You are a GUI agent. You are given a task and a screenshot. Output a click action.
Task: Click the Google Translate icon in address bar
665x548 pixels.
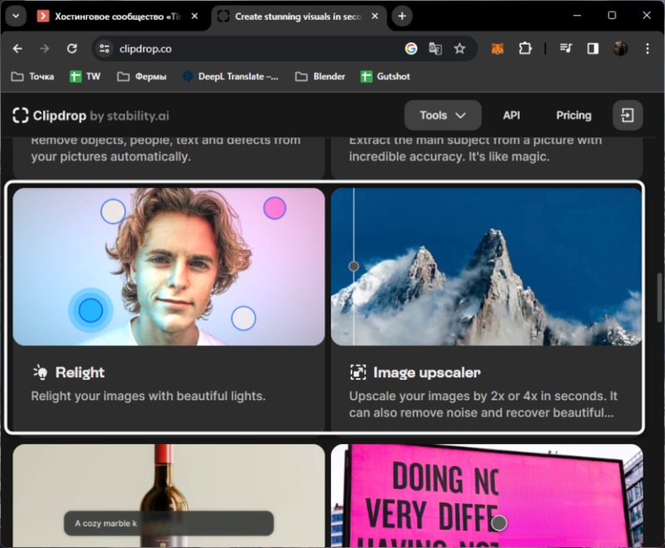[435, 49]
